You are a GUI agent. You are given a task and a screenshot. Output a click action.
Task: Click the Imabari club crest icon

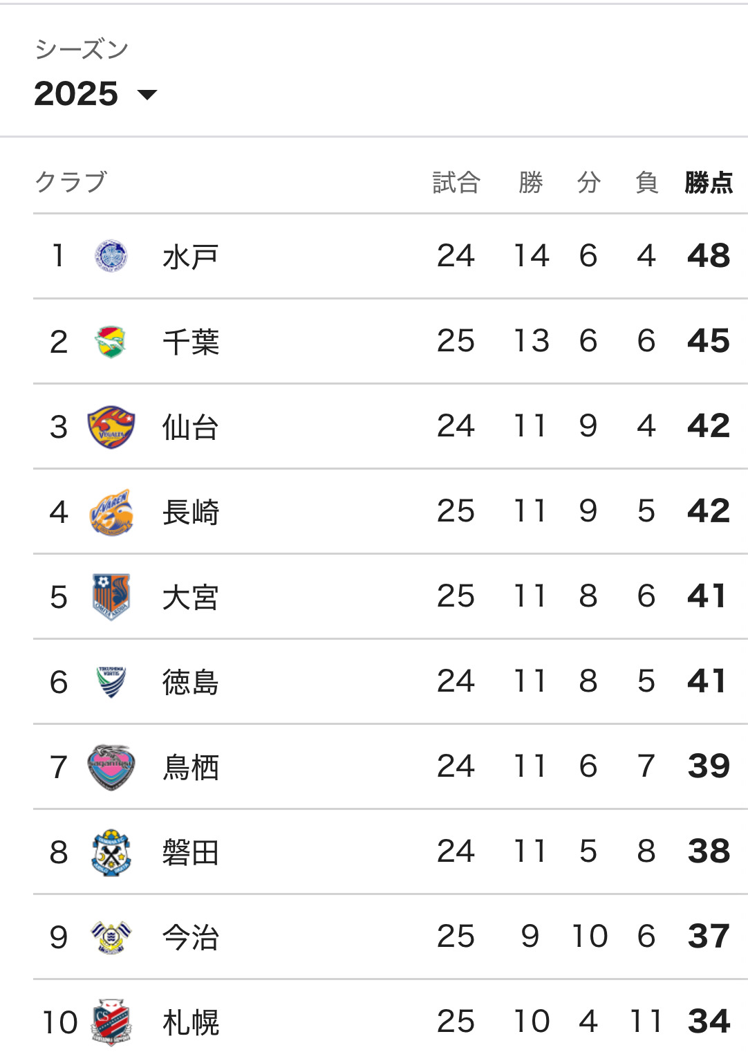click(111, 937)
